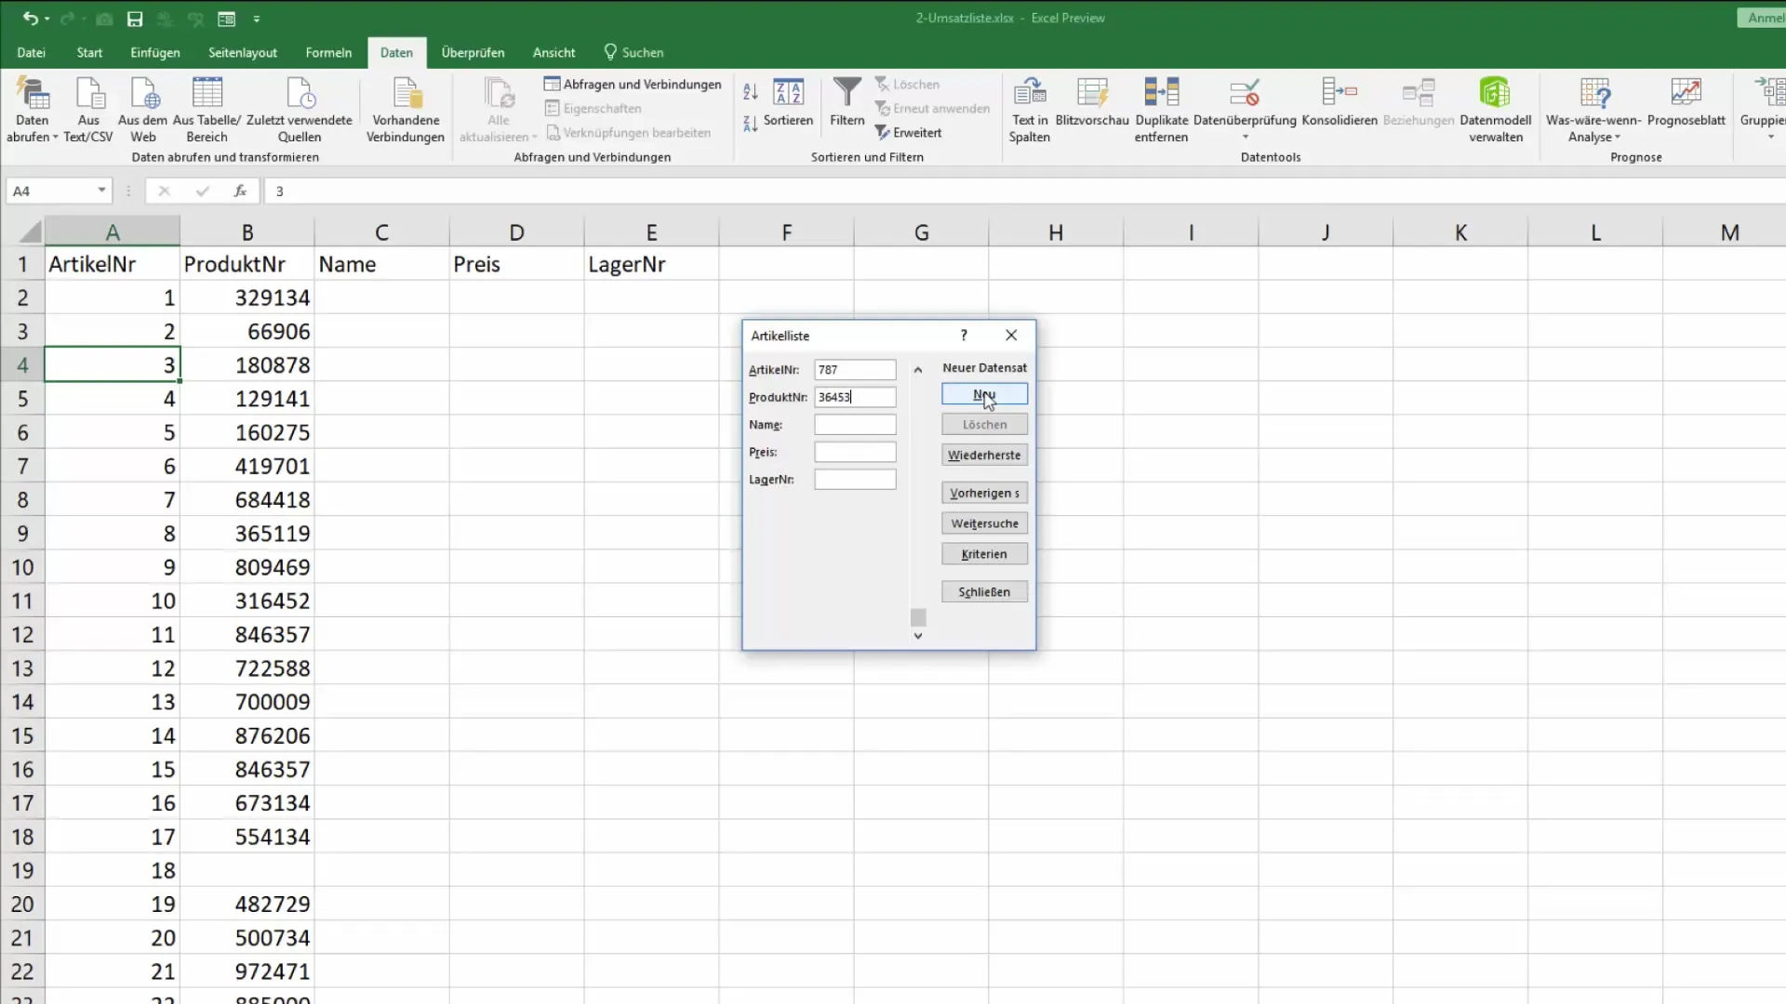Click the record scrollbar thumb in dialog
The height and width of the screenshot is (1004, 1786).
click(918, 617)
